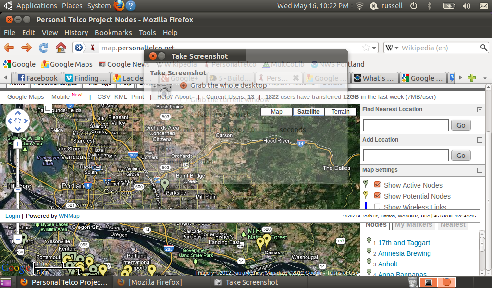Open the mail envelope indicator

click(483, 6)
